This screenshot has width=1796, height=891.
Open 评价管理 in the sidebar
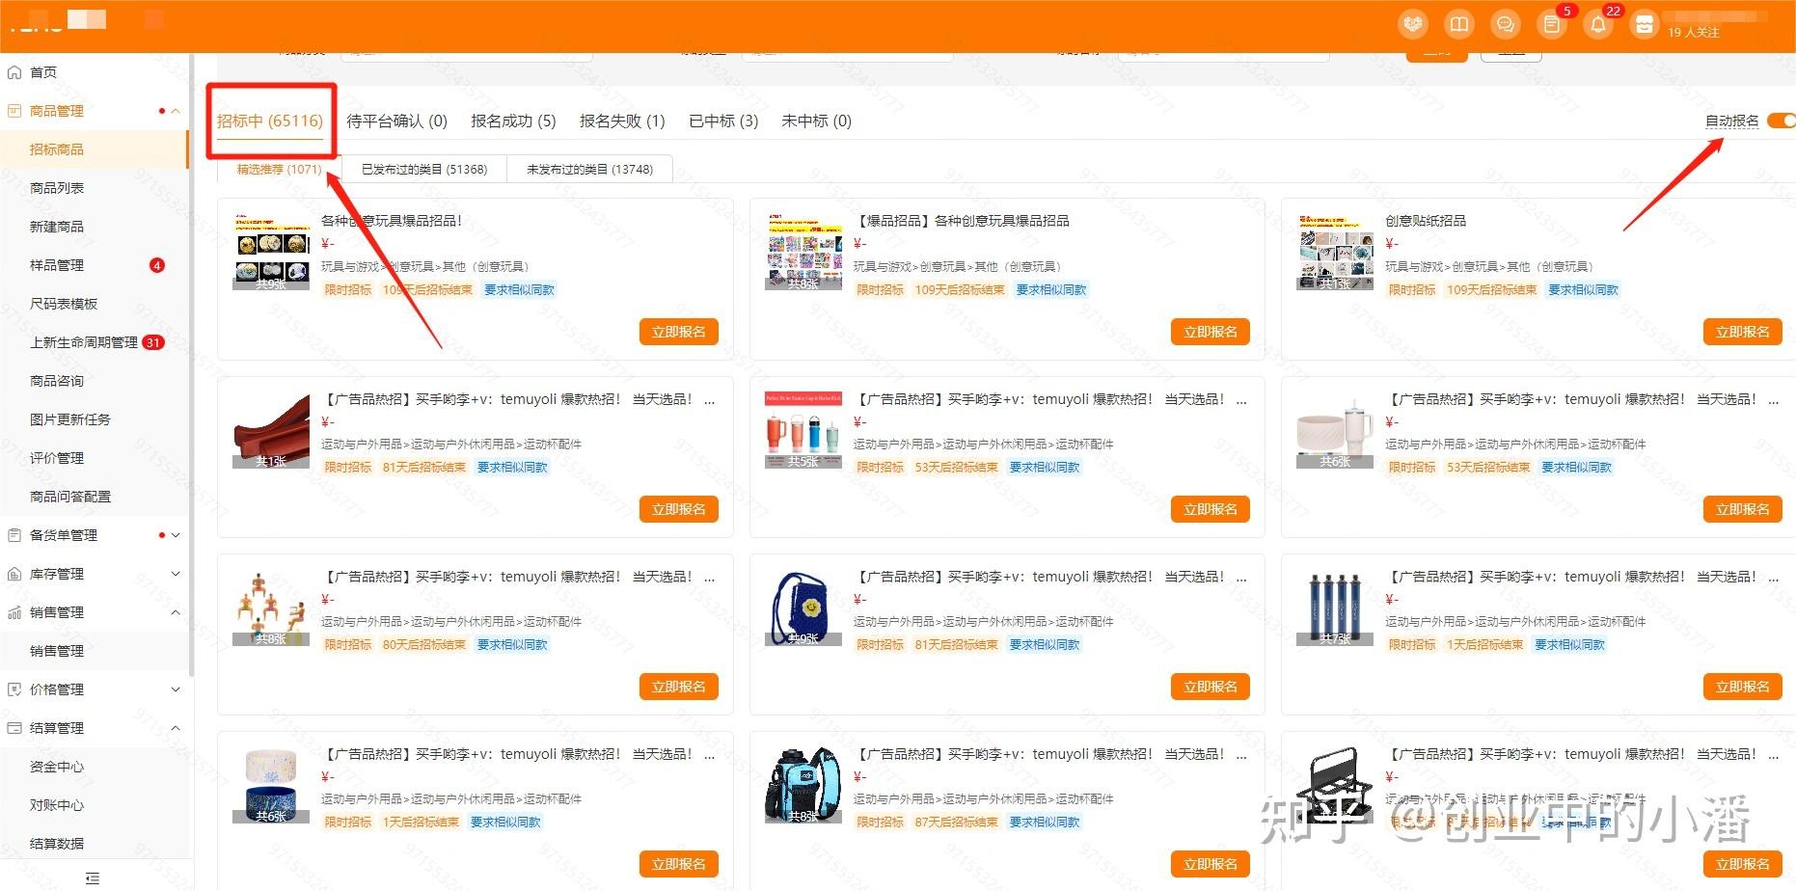(57, 458)
